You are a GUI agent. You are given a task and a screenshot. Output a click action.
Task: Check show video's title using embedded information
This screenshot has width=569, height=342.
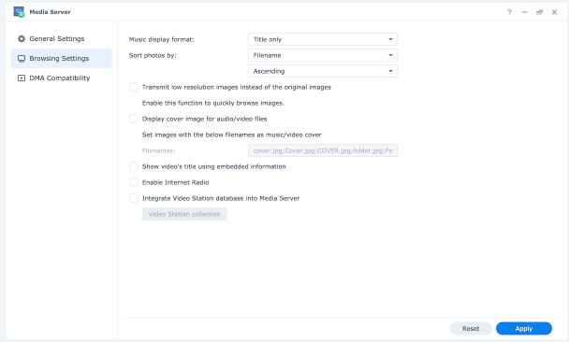[134, 166]
